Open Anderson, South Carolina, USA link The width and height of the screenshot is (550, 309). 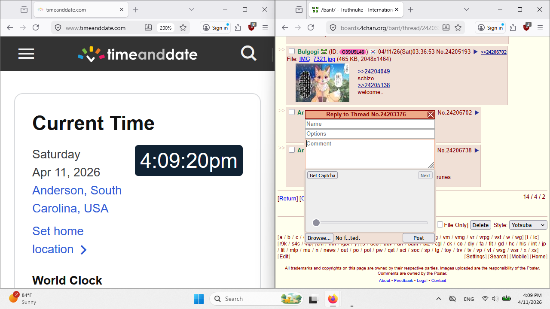pyautogui.click(x=77, y=199)
